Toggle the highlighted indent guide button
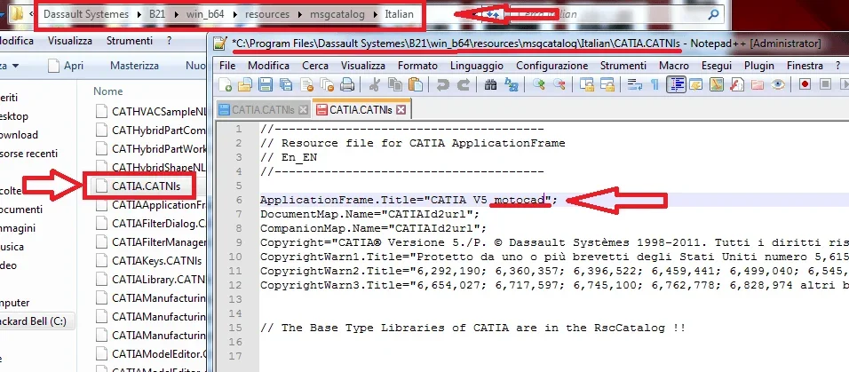Image resolution: width=849 pixels, height=372 pixels. tap(676, 84)
